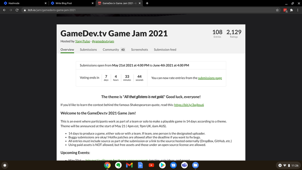The height and width of the screenshot is (170, 302).
Task: Open the Chrome extensions puzzle menu
Action: (x=291, y=10)
